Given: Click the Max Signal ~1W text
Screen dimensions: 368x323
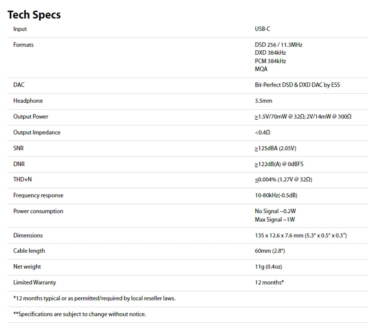Looking at the screenshot, I should [275, 219].
